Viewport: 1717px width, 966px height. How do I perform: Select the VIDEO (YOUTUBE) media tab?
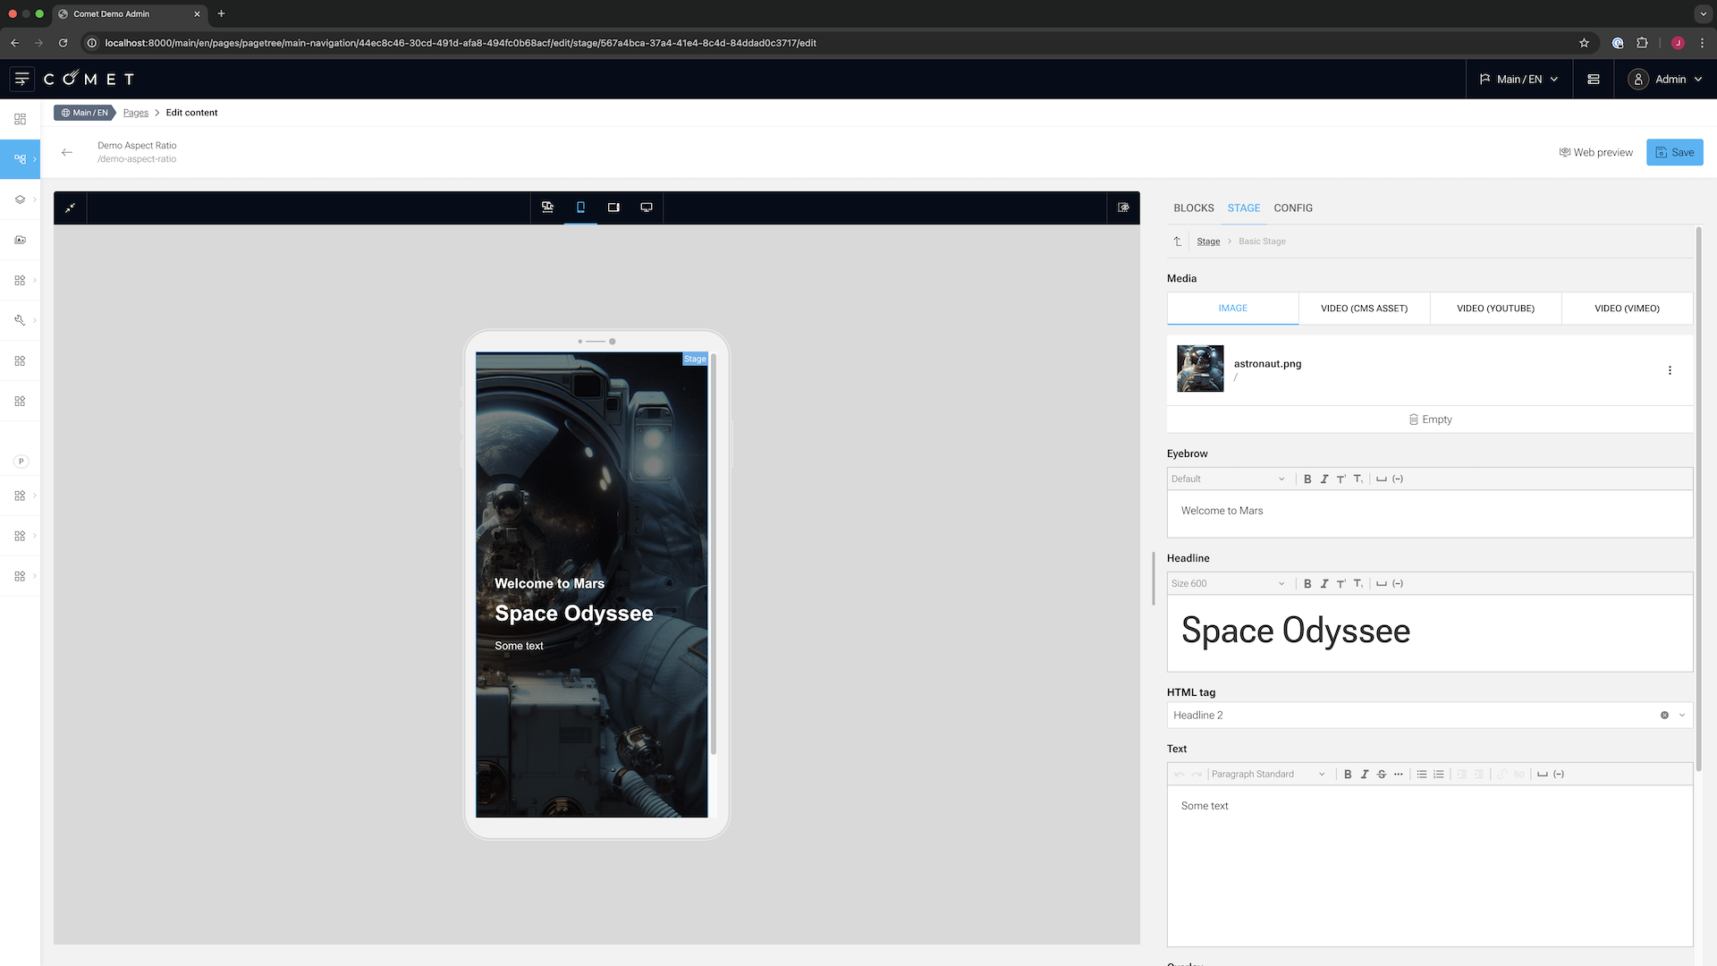tap(1495, 309)
